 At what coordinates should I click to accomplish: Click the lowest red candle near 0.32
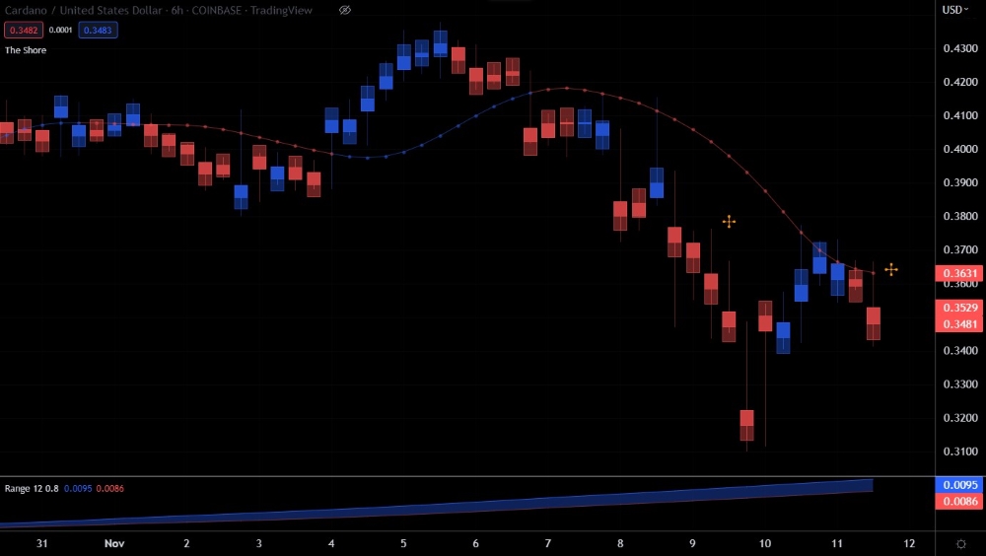click(746, 425)
